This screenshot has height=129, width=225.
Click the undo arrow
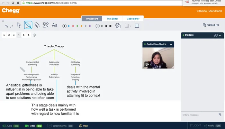[x=7, y=26]
